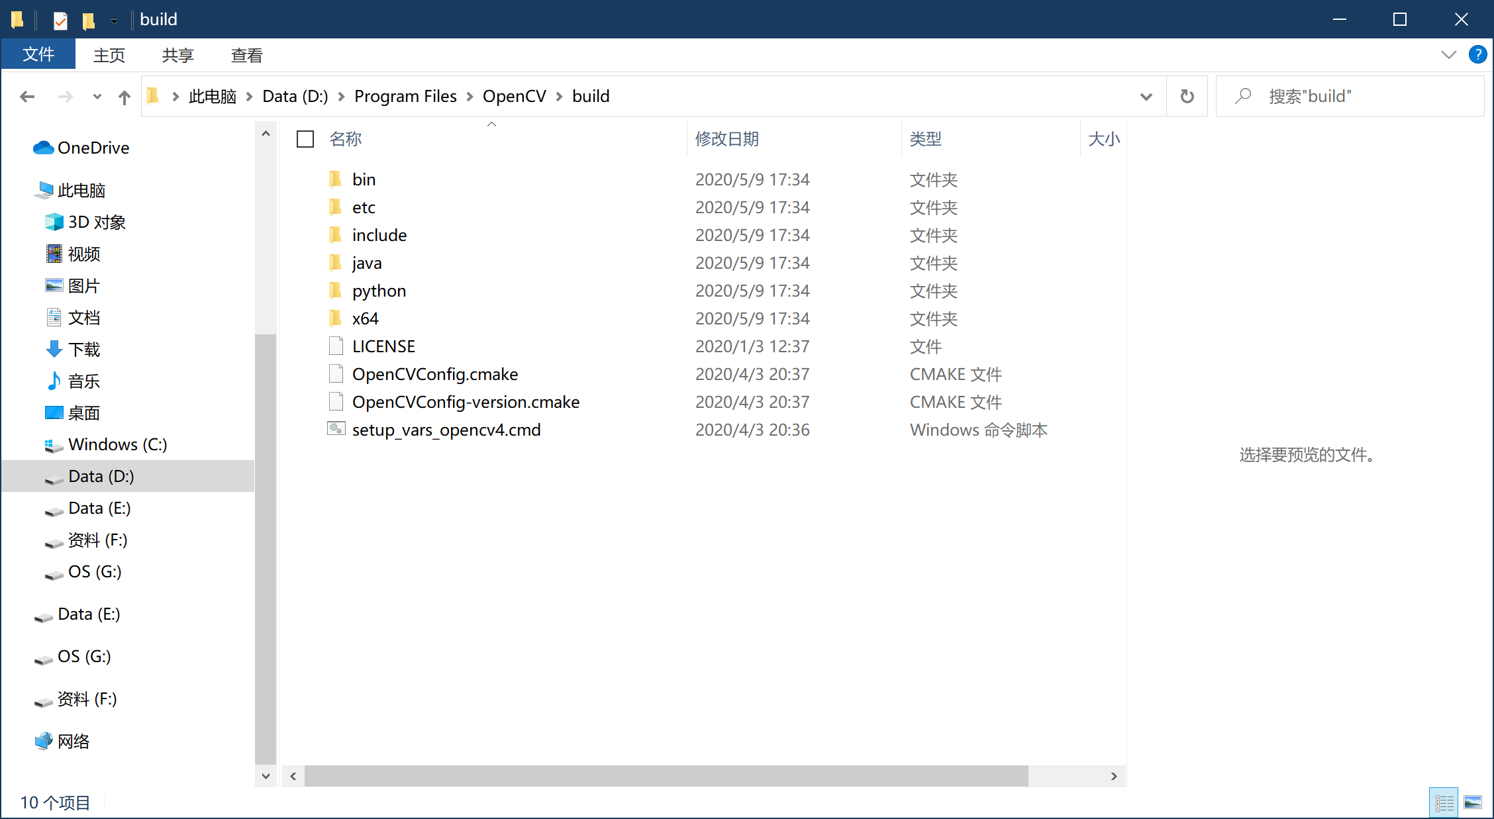The image size is (1494, 819).
Task: Open the recent locations dropdown
Action: point(97,97)
